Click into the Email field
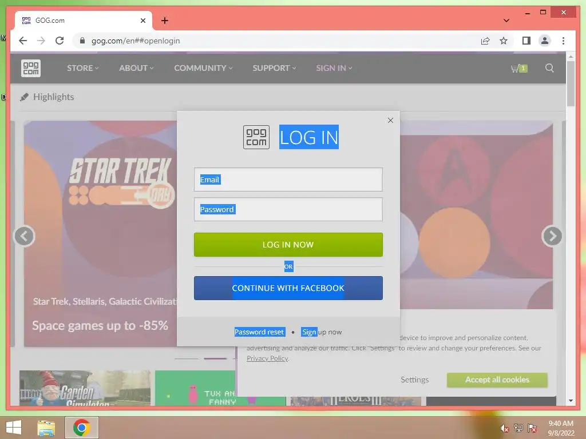586x439 pixels. pyautogui.click(x=288, y=179)
